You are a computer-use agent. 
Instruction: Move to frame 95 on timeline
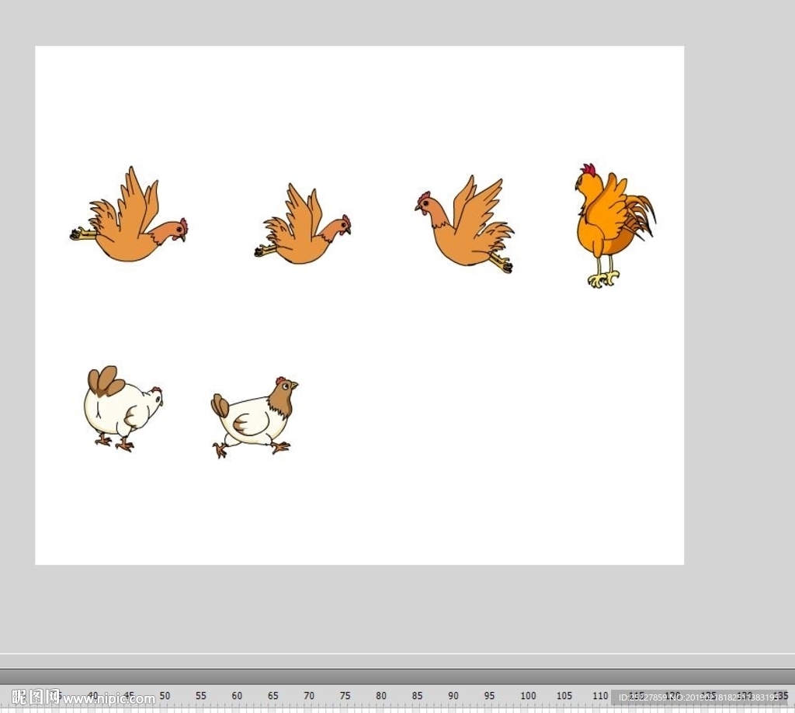pos(489,696)
